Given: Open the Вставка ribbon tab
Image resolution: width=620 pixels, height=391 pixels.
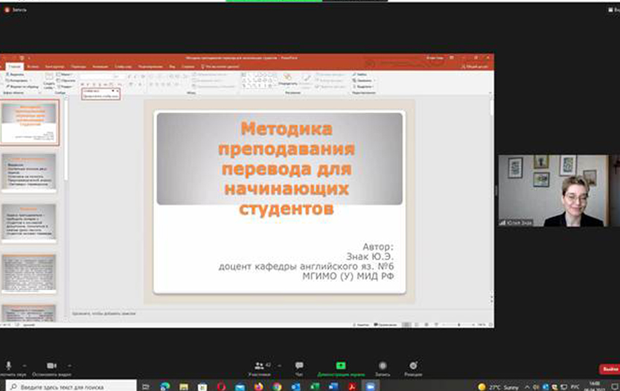Looking at the screenshot, I should tap(34, 66).
